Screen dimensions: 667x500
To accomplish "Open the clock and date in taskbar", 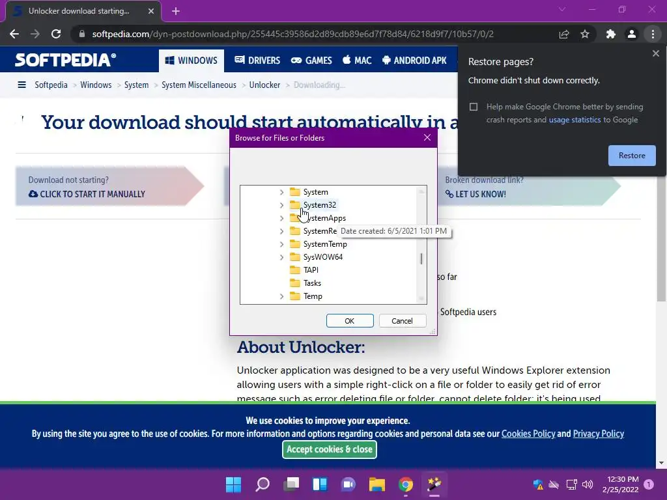I will pyautogui.click(x=621, y=484).
